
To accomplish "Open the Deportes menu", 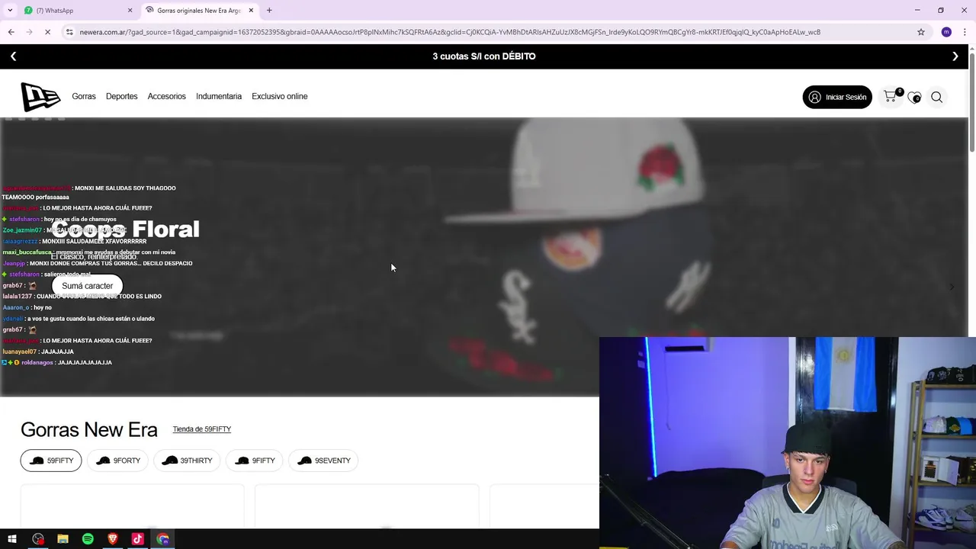I will click(122, 97).
